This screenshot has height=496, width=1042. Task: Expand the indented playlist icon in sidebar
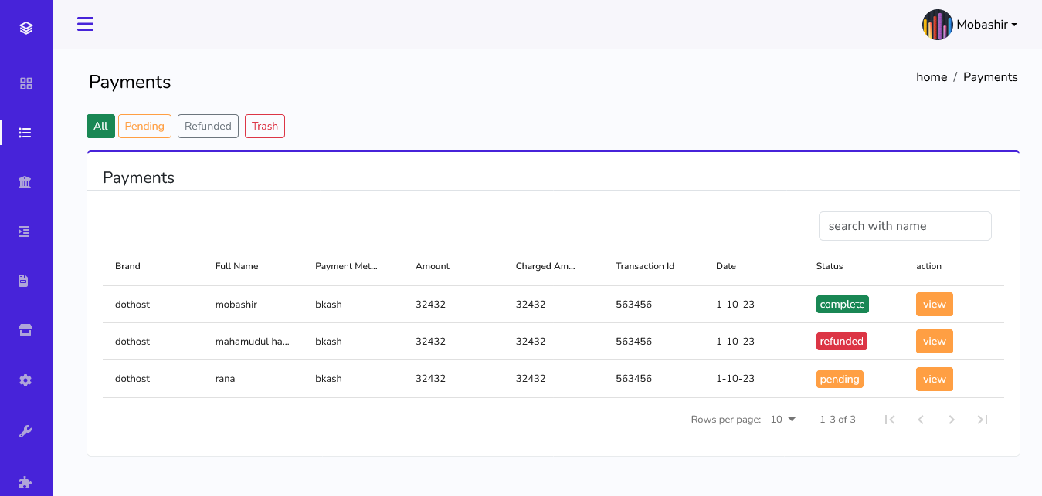pyautogui.click(x=25, y=231)
